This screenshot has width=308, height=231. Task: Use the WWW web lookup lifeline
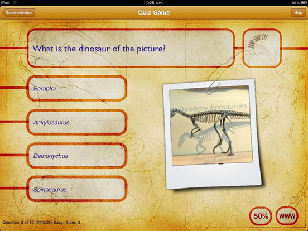click(x=287, y=216)
